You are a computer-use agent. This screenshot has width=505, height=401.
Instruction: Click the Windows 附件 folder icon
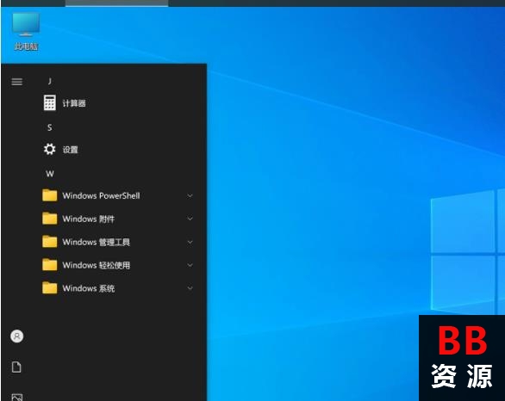pyautogui.click(x=50, y=219)
